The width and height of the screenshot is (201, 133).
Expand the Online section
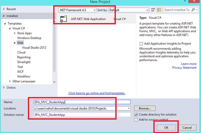pyautogui.click(x=4, y=88)
